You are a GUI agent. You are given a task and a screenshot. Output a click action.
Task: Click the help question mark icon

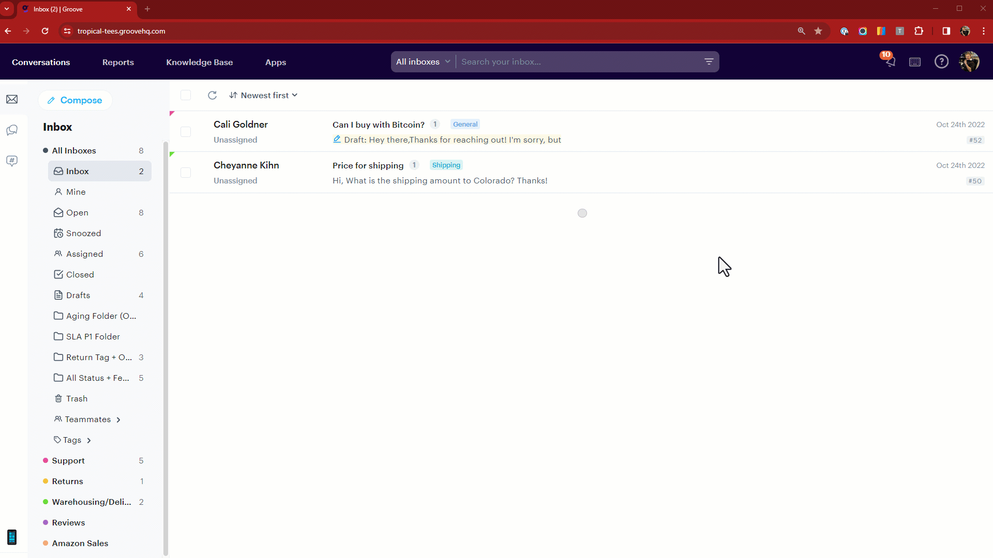941,61
